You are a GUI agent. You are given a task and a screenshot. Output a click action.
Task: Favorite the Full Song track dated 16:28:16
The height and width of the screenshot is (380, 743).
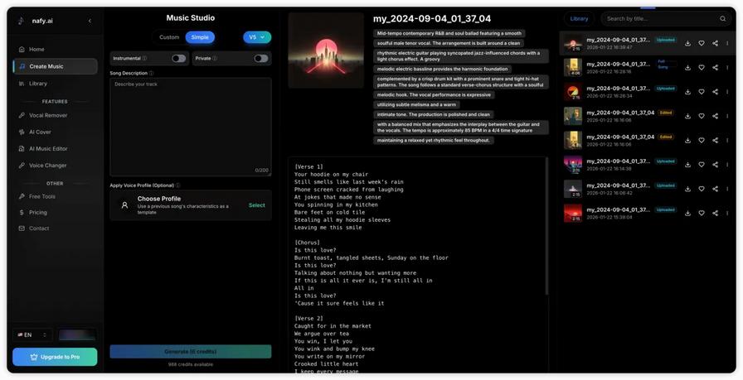click(702, 67)
